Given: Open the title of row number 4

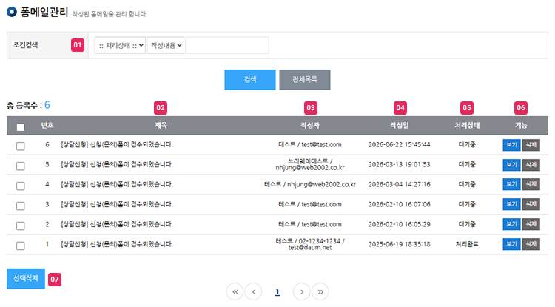Looking at the screenshot, I should 117,184.
